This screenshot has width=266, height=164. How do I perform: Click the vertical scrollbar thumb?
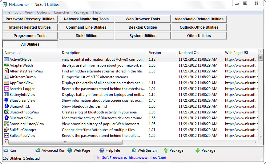coord(261,57)
